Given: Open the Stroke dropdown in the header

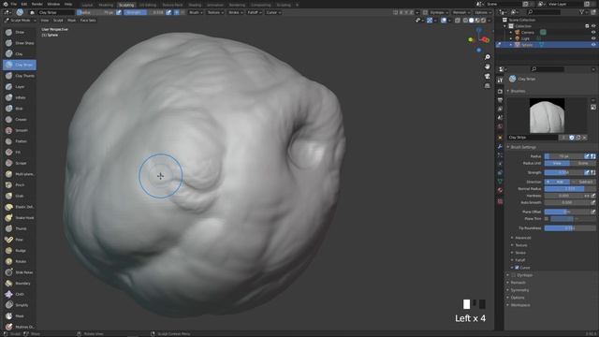Looking at the screenshot, I should tap(235, 12).
